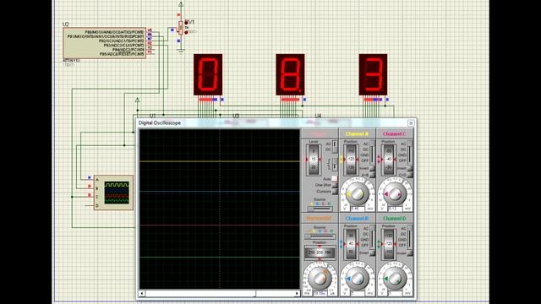This screenshot has height=304, width=541.
Task: Adjust the Channel A Position dial
Action: click(351, 160)
